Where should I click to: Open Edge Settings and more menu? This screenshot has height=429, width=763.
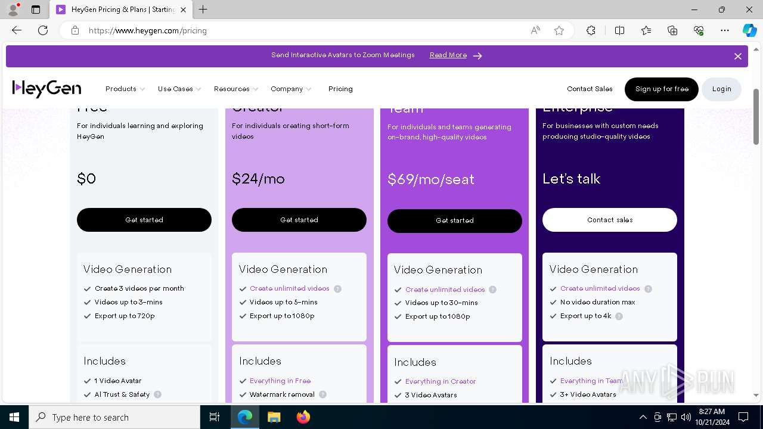725,30
